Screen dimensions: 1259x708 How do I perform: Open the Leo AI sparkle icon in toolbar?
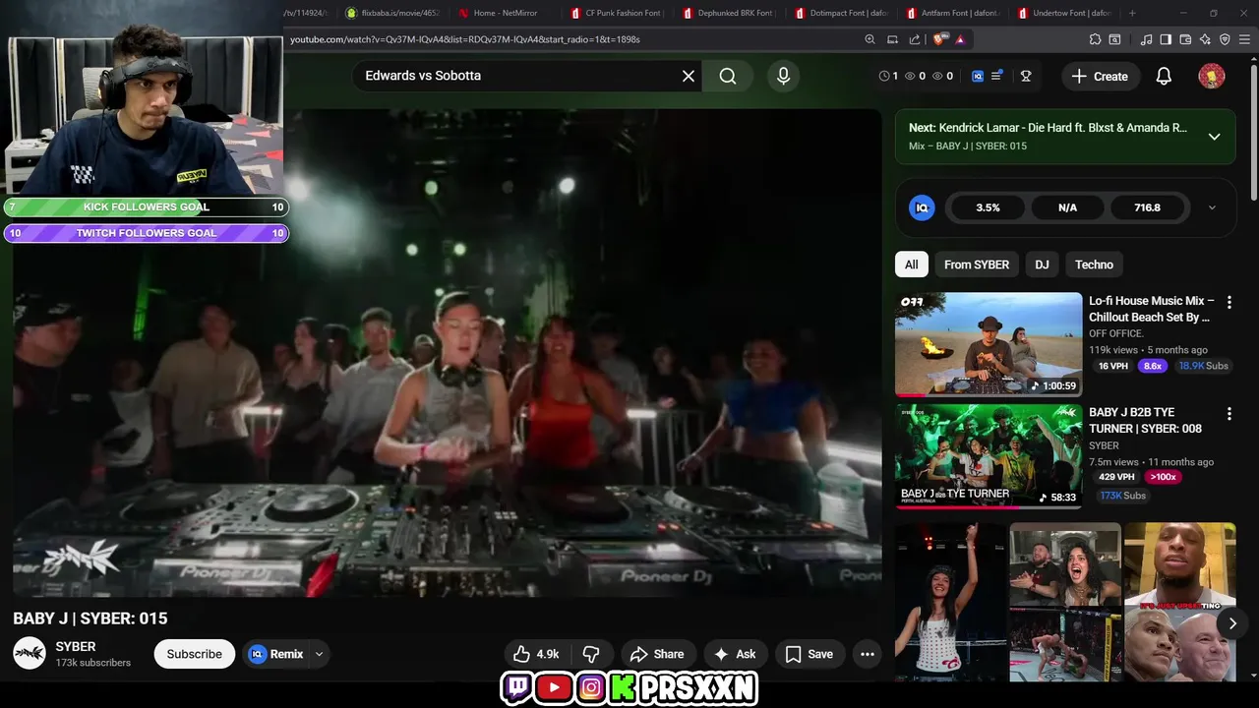(1205, 39)
